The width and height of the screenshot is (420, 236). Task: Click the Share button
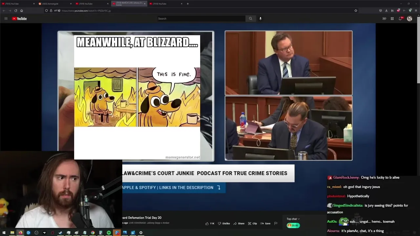tap(239, 224)
